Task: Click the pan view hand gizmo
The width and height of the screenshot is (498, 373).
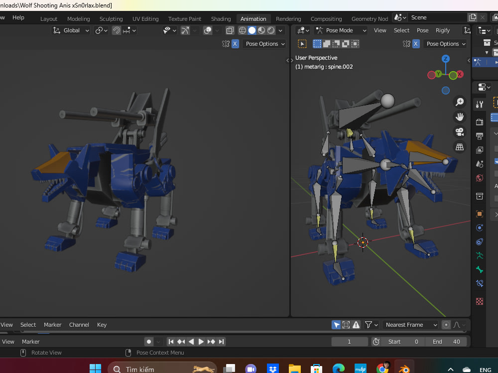Action: click(x=460, y=117)
